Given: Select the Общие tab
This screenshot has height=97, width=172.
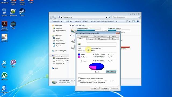Looking at the screenshot, I should coord(81,39).
